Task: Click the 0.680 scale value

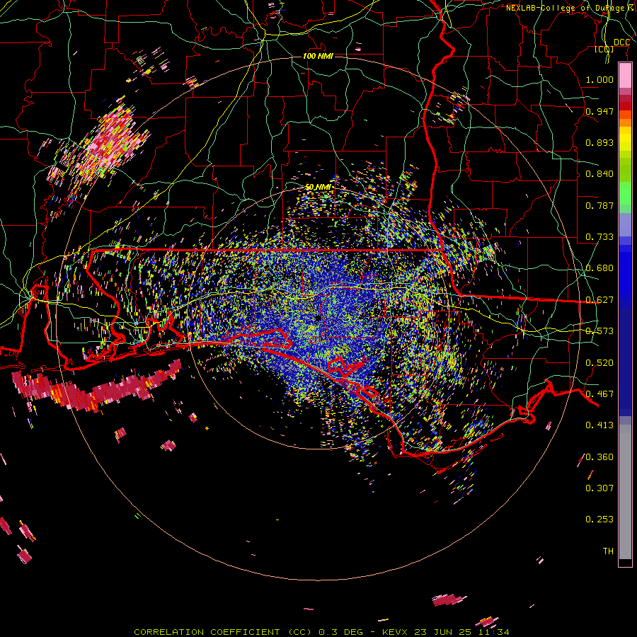Action: coord(599,268)
